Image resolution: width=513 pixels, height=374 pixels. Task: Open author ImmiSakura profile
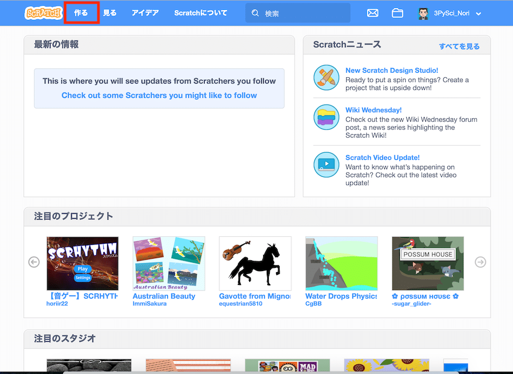click(149, 304)
